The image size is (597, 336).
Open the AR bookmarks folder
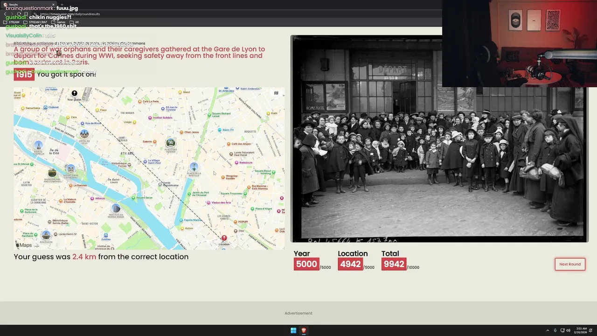pos(74,22)
